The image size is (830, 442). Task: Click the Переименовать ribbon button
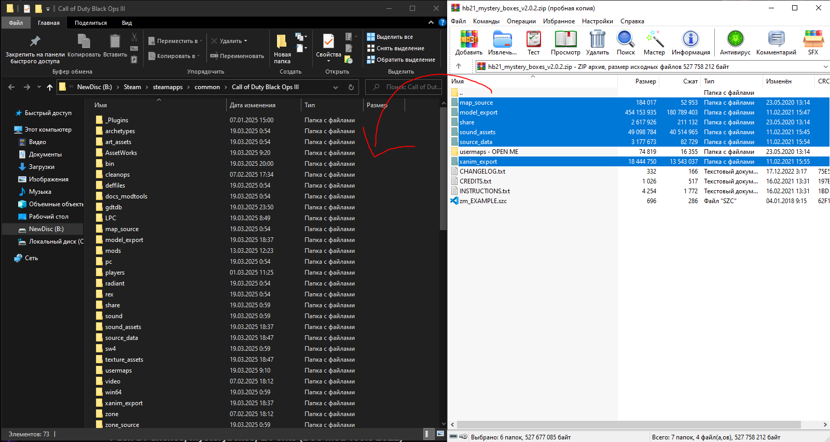point(237,56)
